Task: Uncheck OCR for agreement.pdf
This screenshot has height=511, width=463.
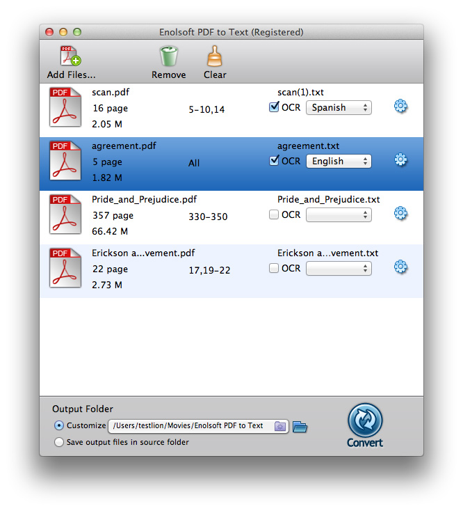Action: pos(274,161)
